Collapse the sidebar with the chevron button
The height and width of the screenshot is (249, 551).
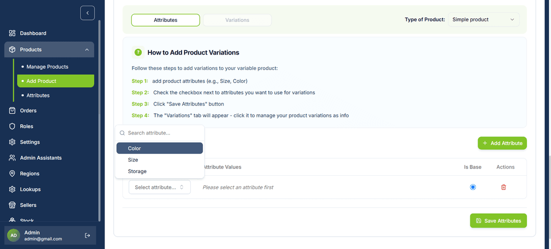point(88,13)
